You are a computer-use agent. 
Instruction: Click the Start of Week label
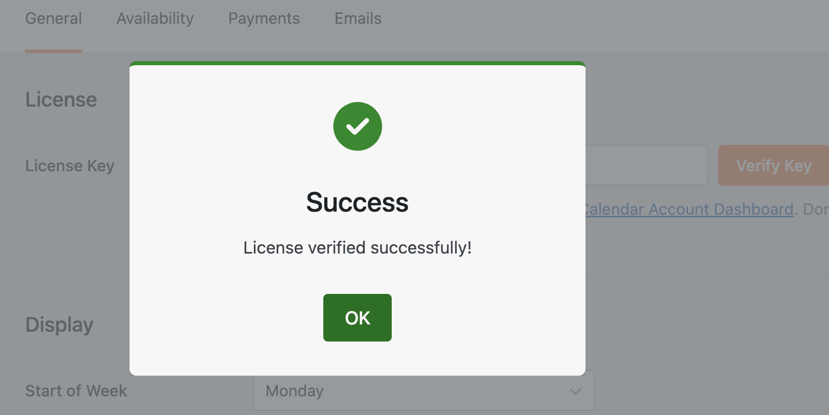pyautogui.click(x=76, y=391)
